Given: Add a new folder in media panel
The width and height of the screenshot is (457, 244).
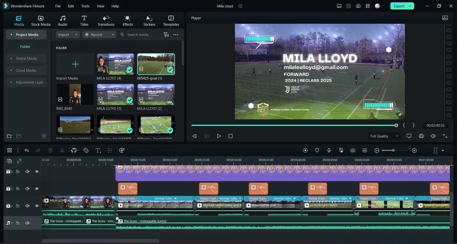Looking at the screenshot, I should coord(9,136).
